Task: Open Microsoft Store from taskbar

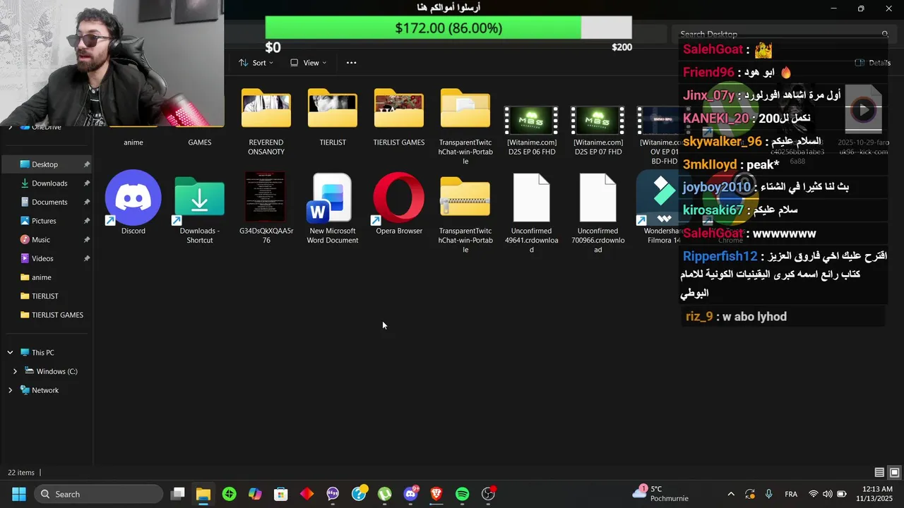Action: [281, 494]
